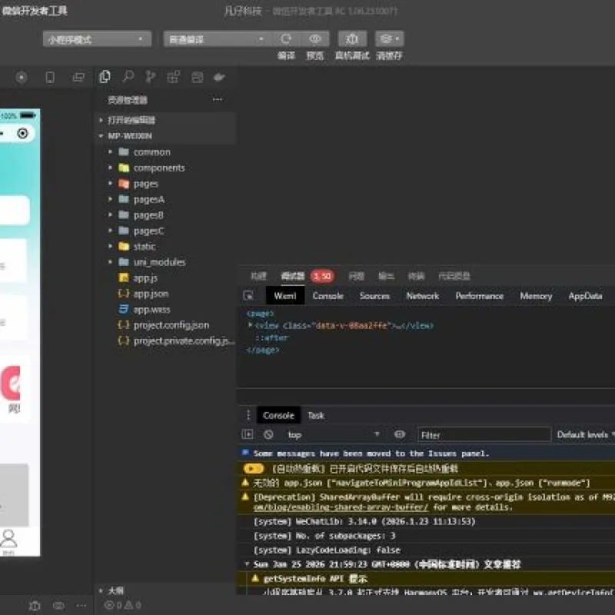Screen dimensions: 615x615
Task: Expand the pagesA folder
Action: [x=110, y=199]
